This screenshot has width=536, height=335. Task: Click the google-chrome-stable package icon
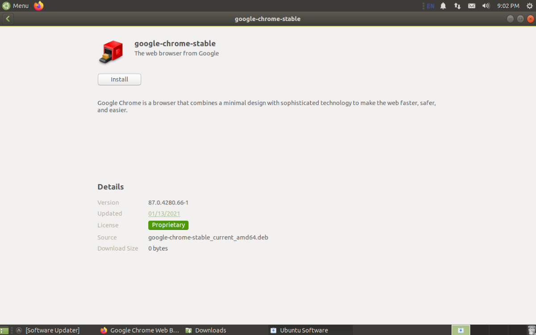(111, 52)
